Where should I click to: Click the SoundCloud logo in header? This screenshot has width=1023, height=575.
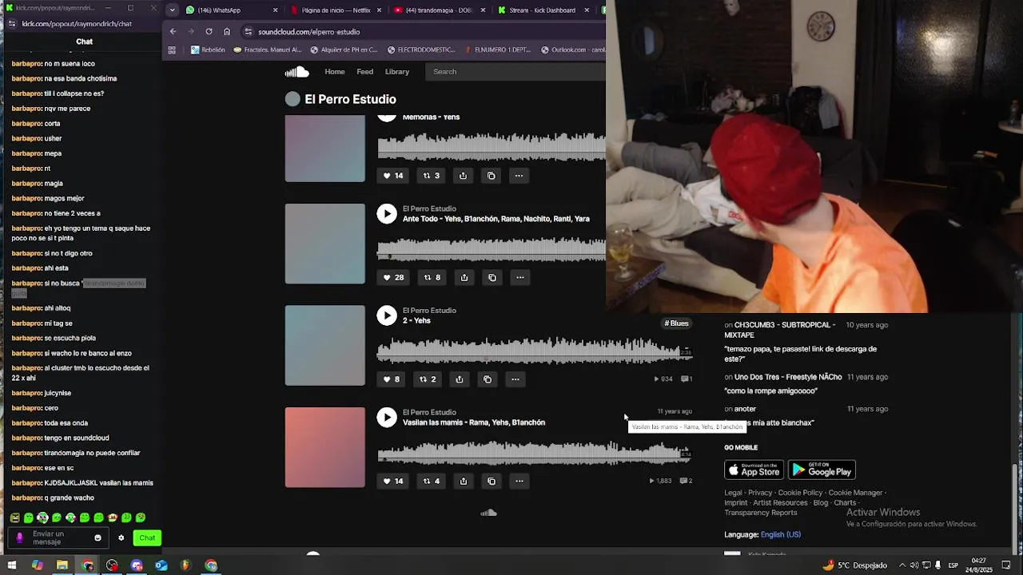(x=297, y=72)
